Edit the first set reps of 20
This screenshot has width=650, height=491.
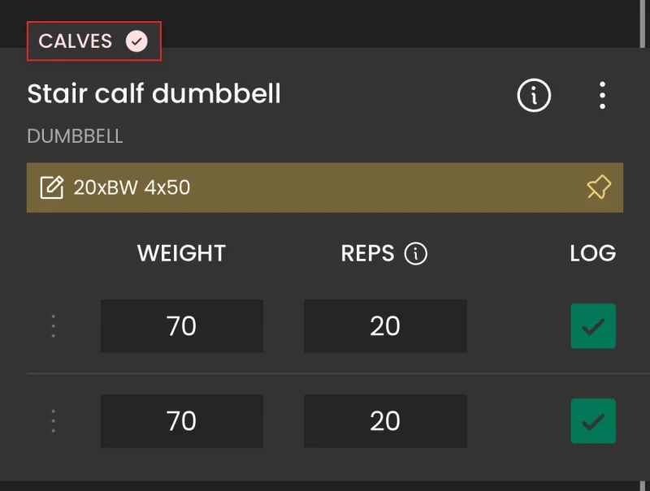click(x=385, y=325)
